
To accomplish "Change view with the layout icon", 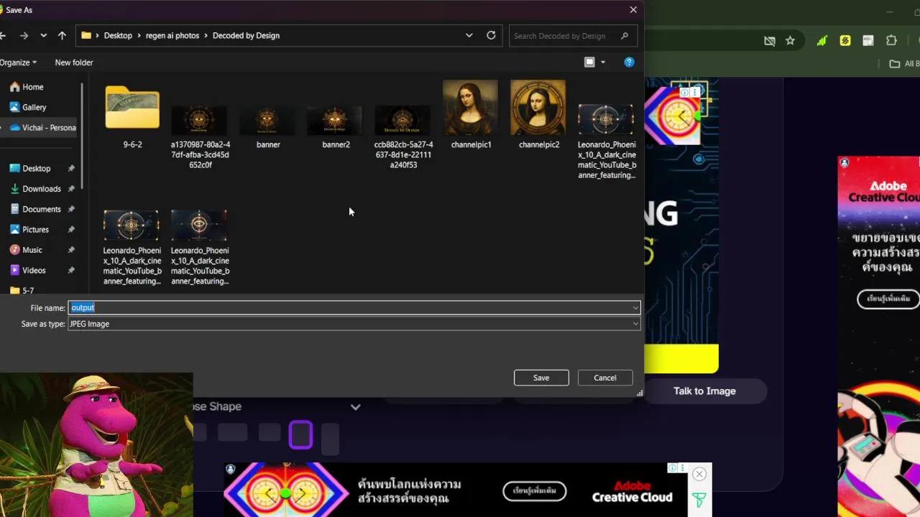I will 590,62.
